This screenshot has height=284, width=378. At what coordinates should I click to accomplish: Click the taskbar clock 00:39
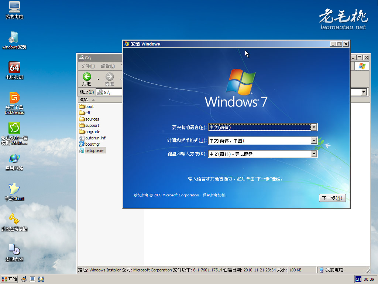coord(369,279)
